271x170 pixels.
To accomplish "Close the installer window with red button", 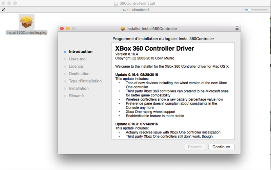I will pos(62,29).
